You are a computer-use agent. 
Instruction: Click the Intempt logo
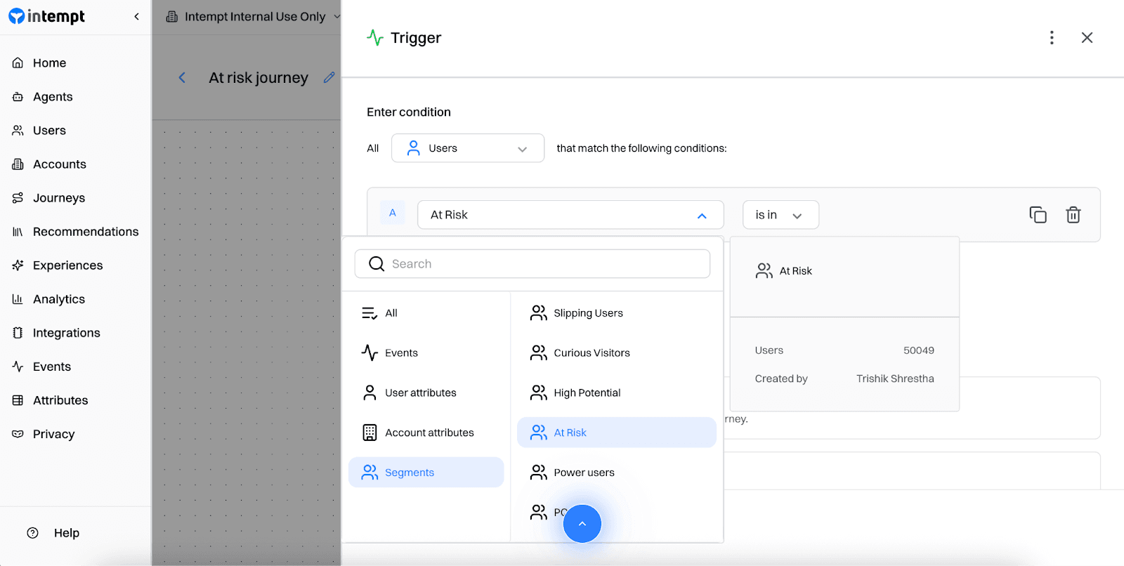(x=47, y=17)
